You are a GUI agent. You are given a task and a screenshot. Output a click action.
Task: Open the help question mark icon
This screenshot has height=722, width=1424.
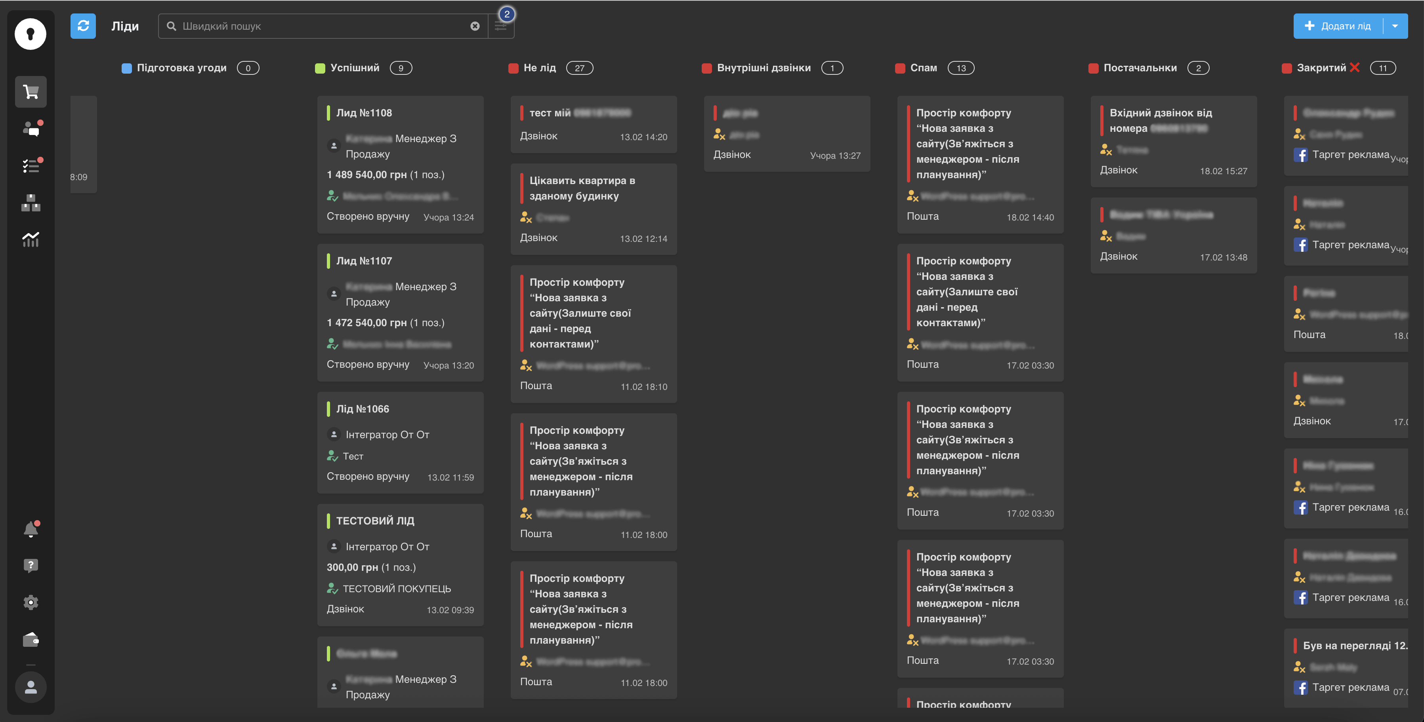click(x=31, y=566)
